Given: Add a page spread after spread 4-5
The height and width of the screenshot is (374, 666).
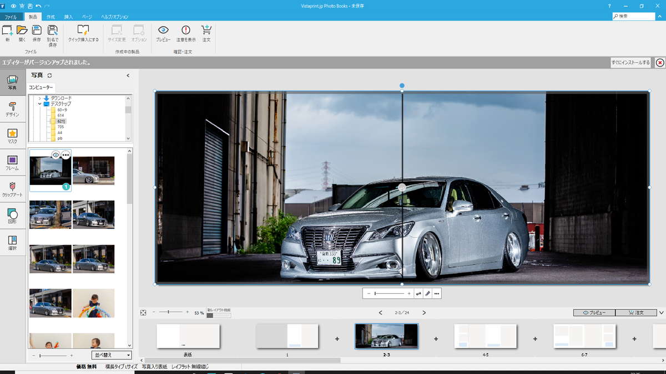Looking at the screenshot, I should pyautogui.click(x=535, y=339).
